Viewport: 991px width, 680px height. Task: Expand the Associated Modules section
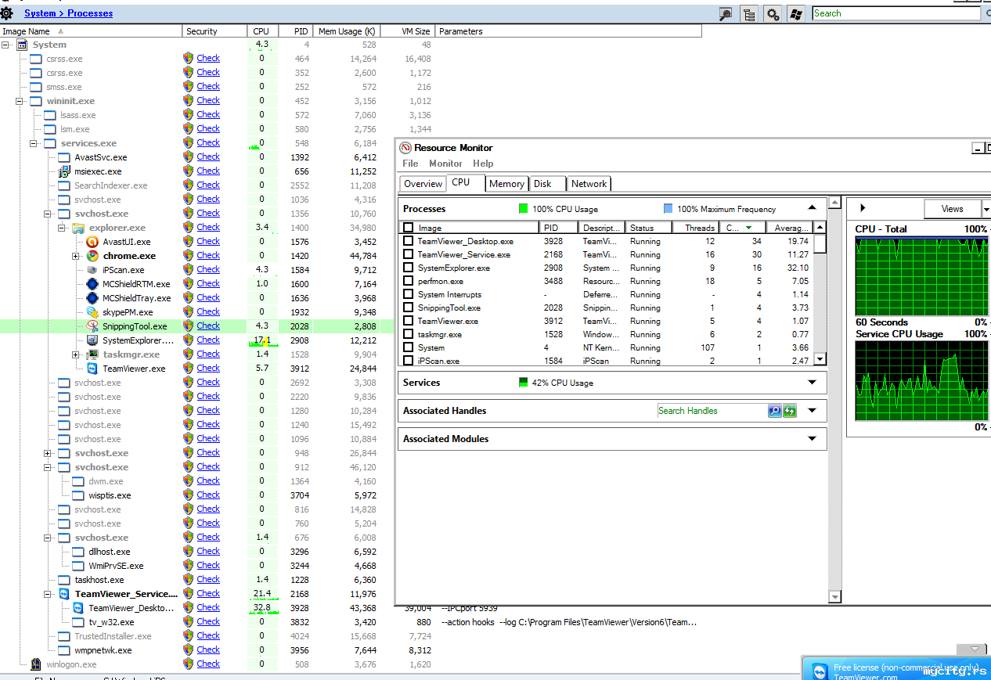[812, 439]
